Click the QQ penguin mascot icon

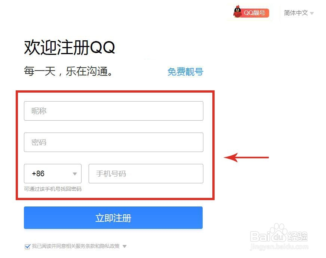pyautogui.click(x=237, y=12)
